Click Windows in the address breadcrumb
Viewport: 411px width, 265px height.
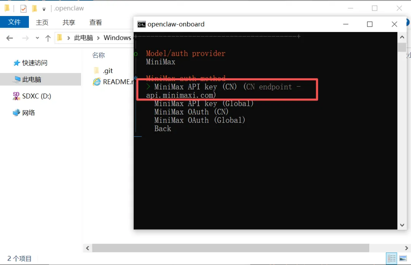(x=117, y=38)
